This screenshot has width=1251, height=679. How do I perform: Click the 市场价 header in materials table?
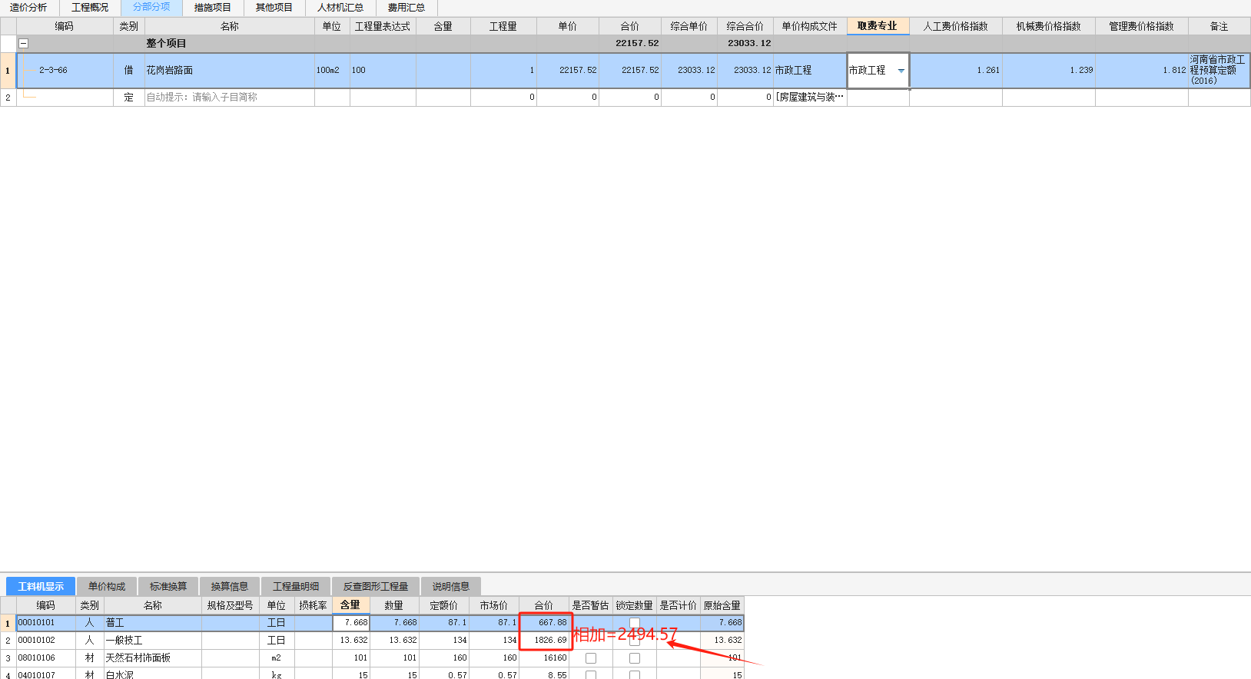coord(494,605)
